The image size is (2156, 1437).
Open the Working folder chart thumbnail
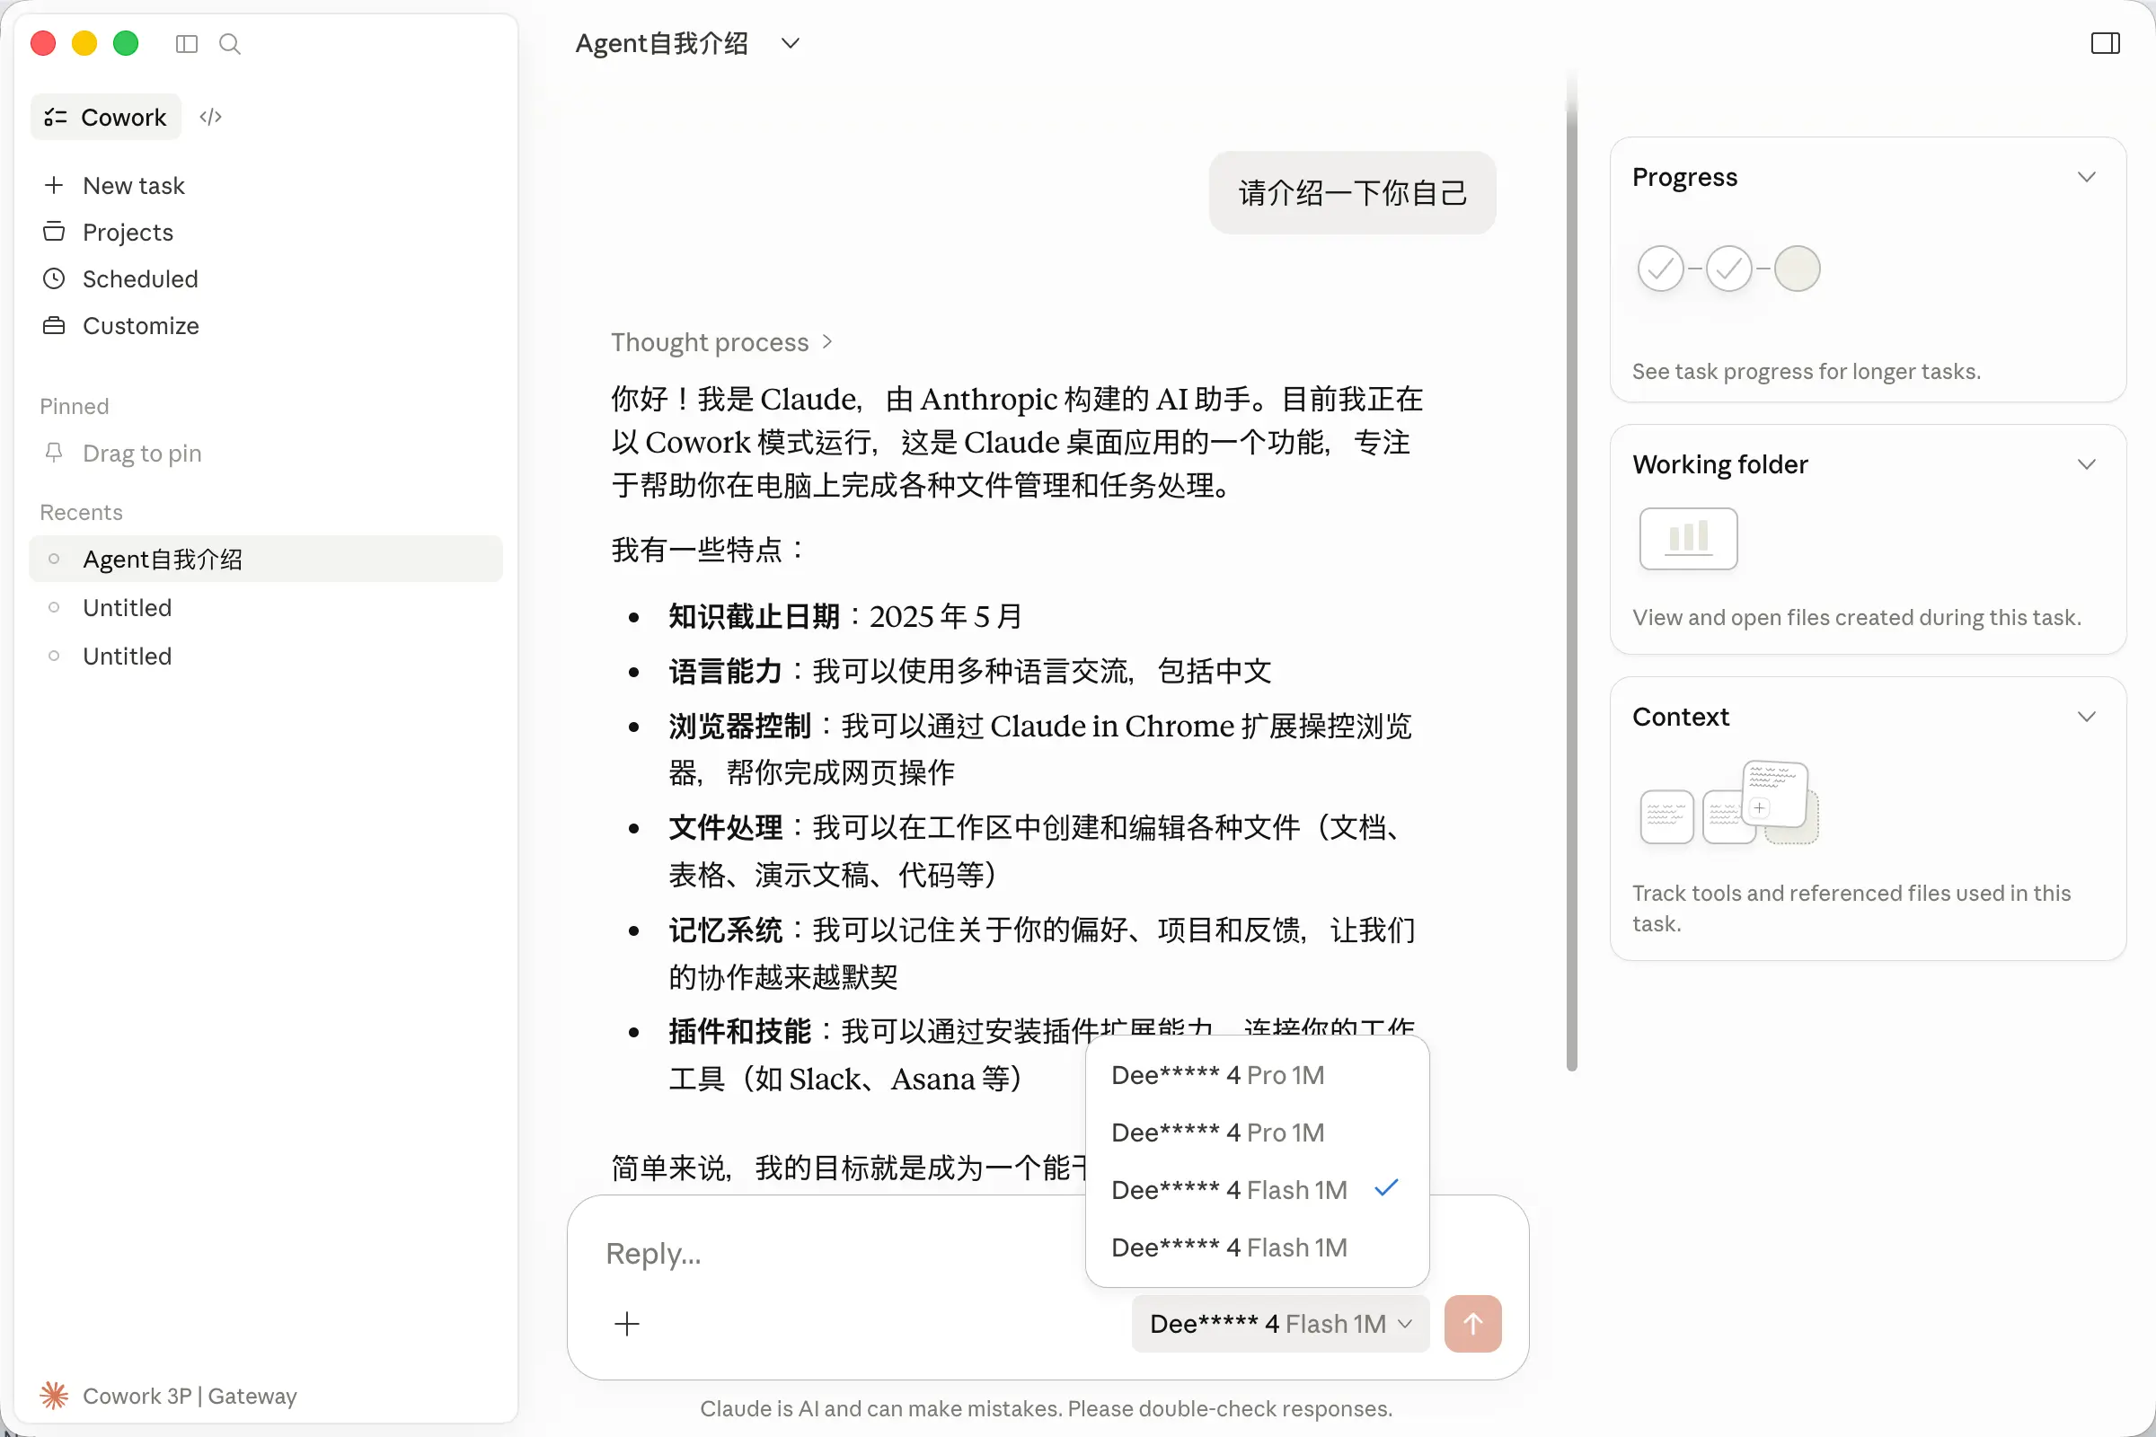tap(1688, 539)
